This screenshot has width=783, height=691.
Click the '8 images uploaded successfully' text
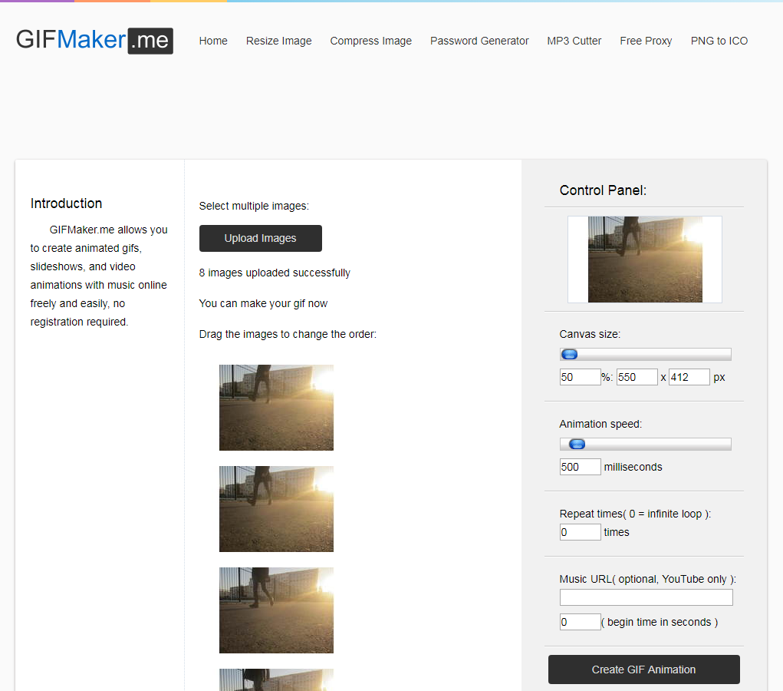click(275, 273)
